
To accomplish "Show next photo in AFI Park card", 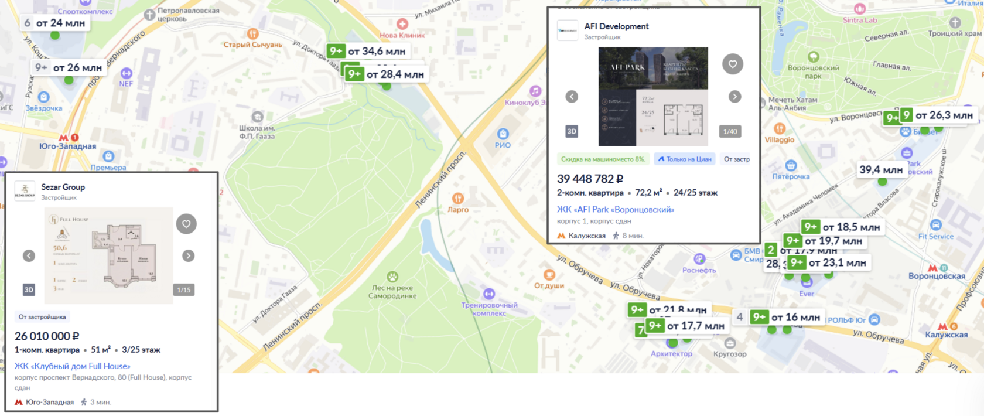I will tap(735, 97).
